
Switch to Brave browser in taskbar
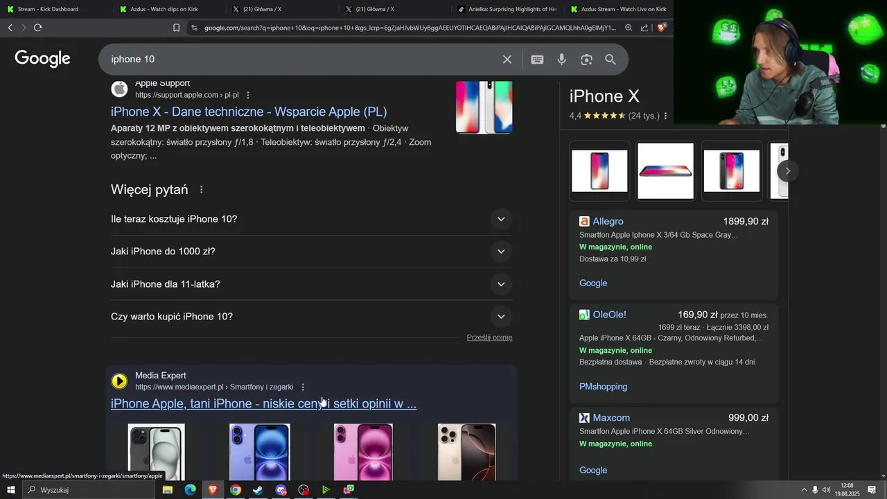[x=213, y=490]
